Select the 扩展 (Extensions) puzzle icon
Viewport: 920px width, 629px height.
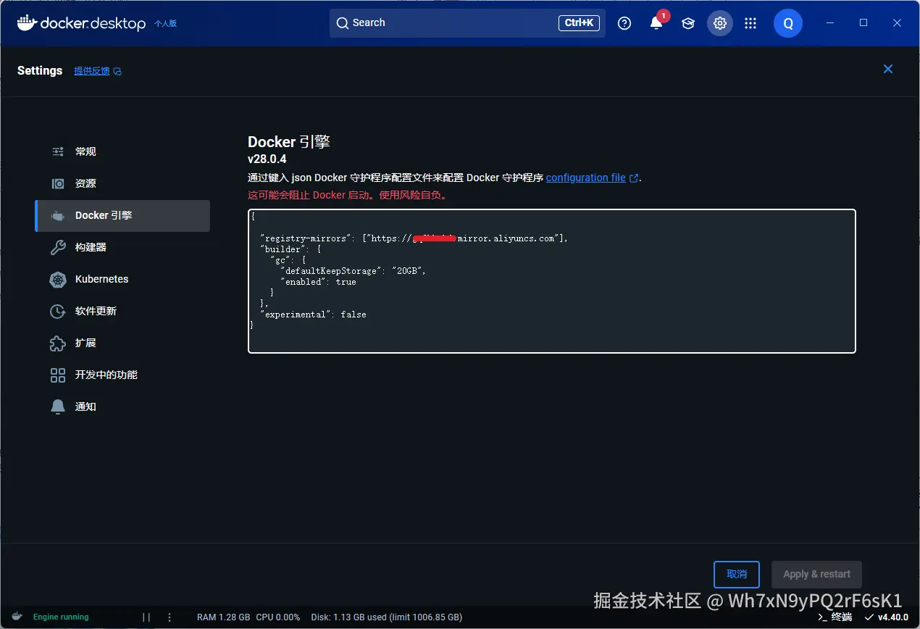click(57, 343)
